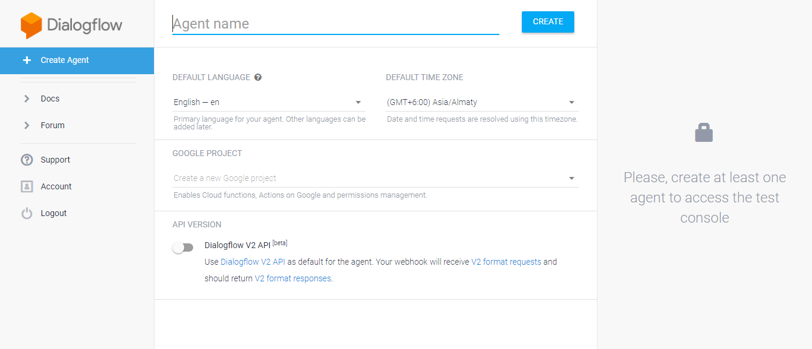Click the help icon next to Default Language
Image resolution: width=812 pixels, height=349 pixels.
click(258, 77)
